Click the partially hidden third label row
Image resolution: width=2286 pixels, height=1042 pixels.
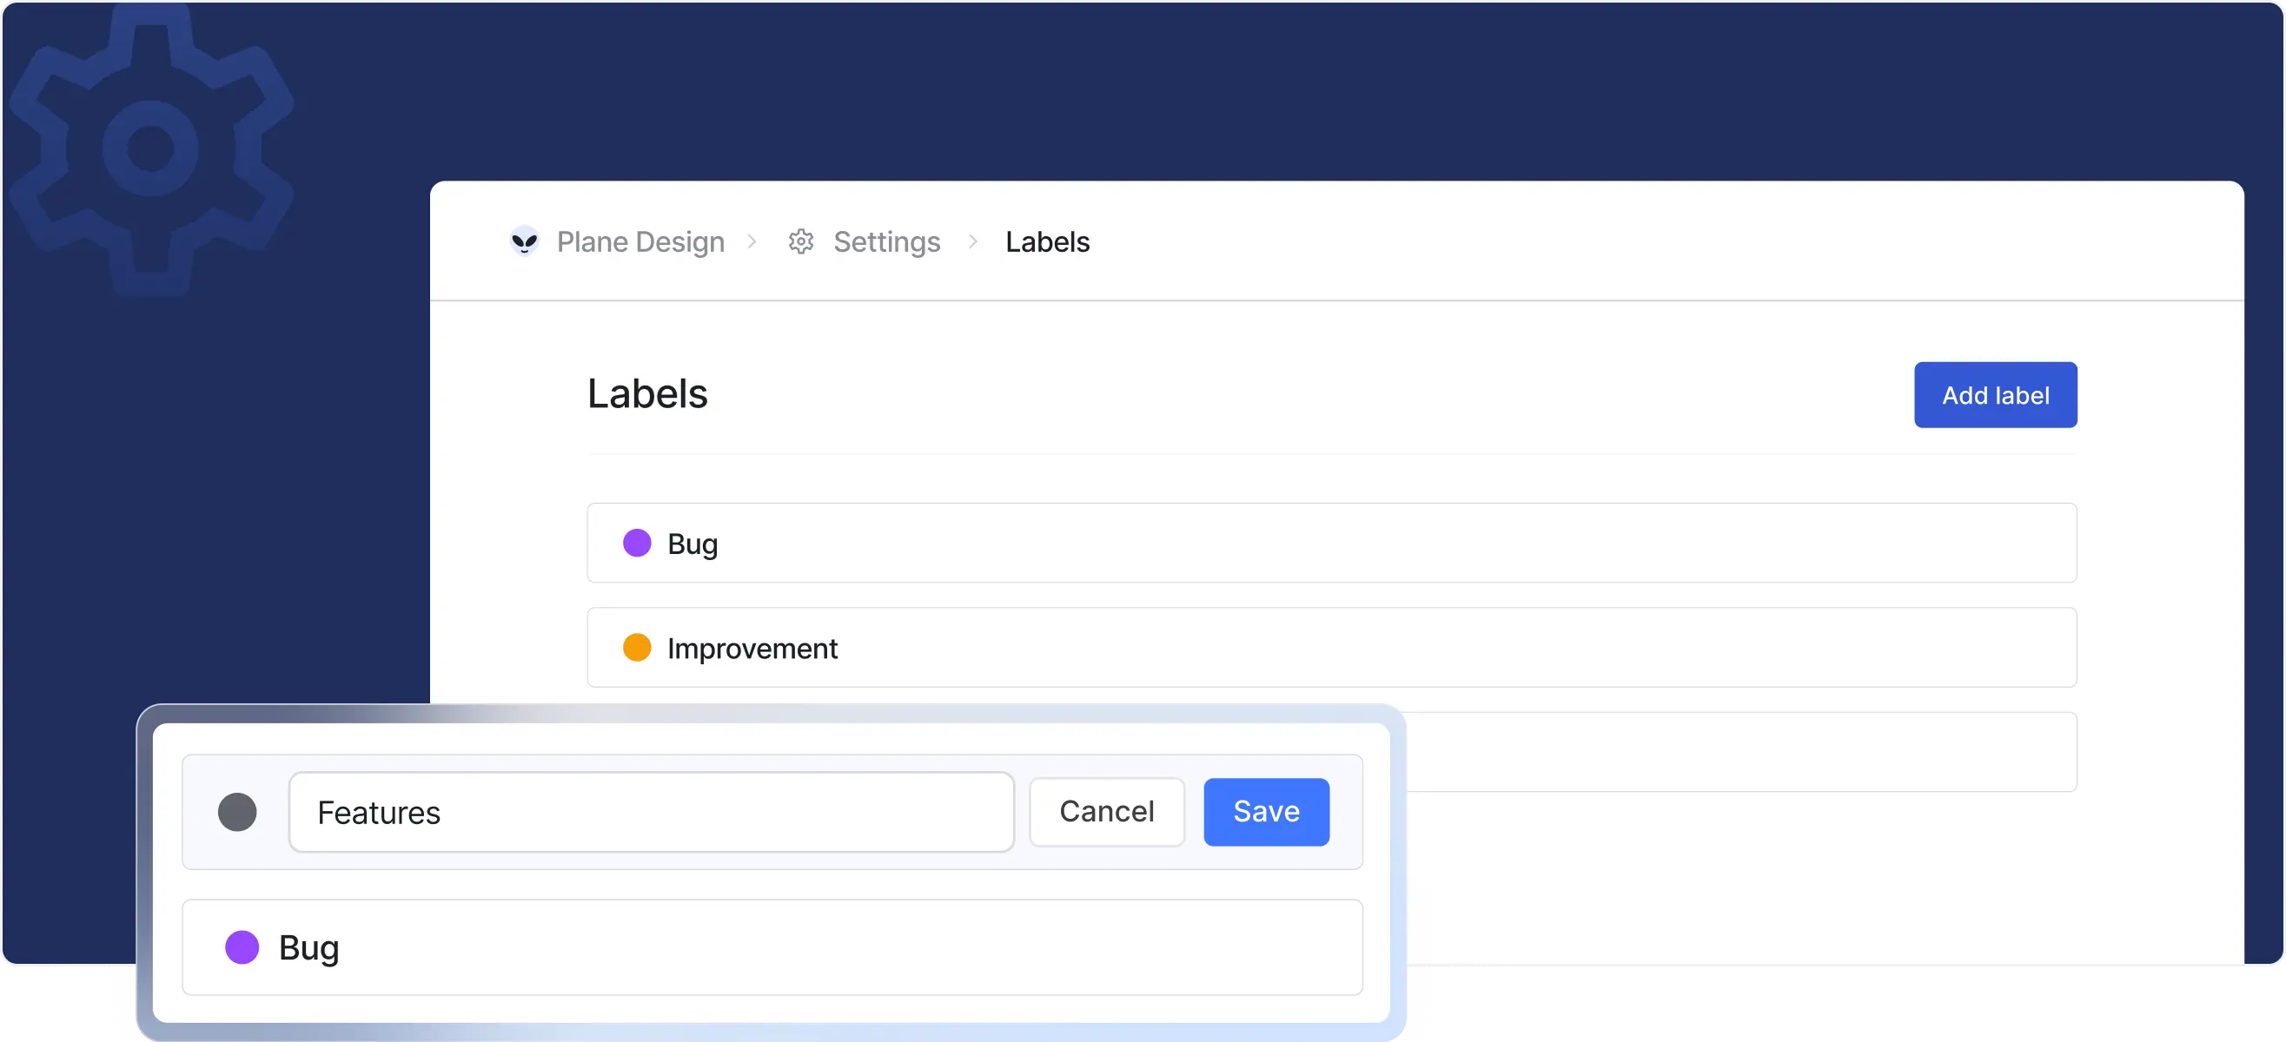(x=1739, y=752)
